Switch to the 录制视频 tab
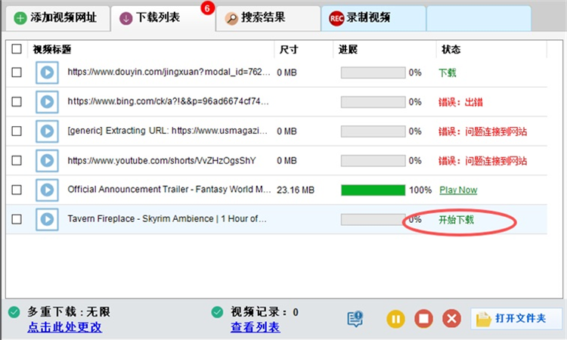The width and height of the screenshot is (567, 340). [x=373, y=17]
